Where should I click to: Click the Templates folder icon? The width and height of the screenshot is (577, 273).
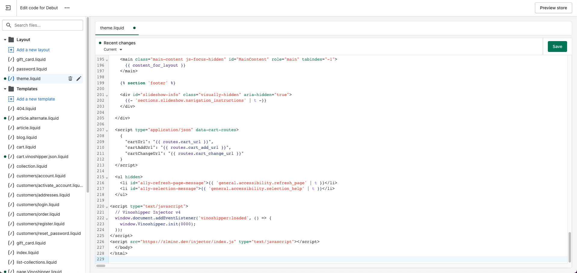(11, 89)
